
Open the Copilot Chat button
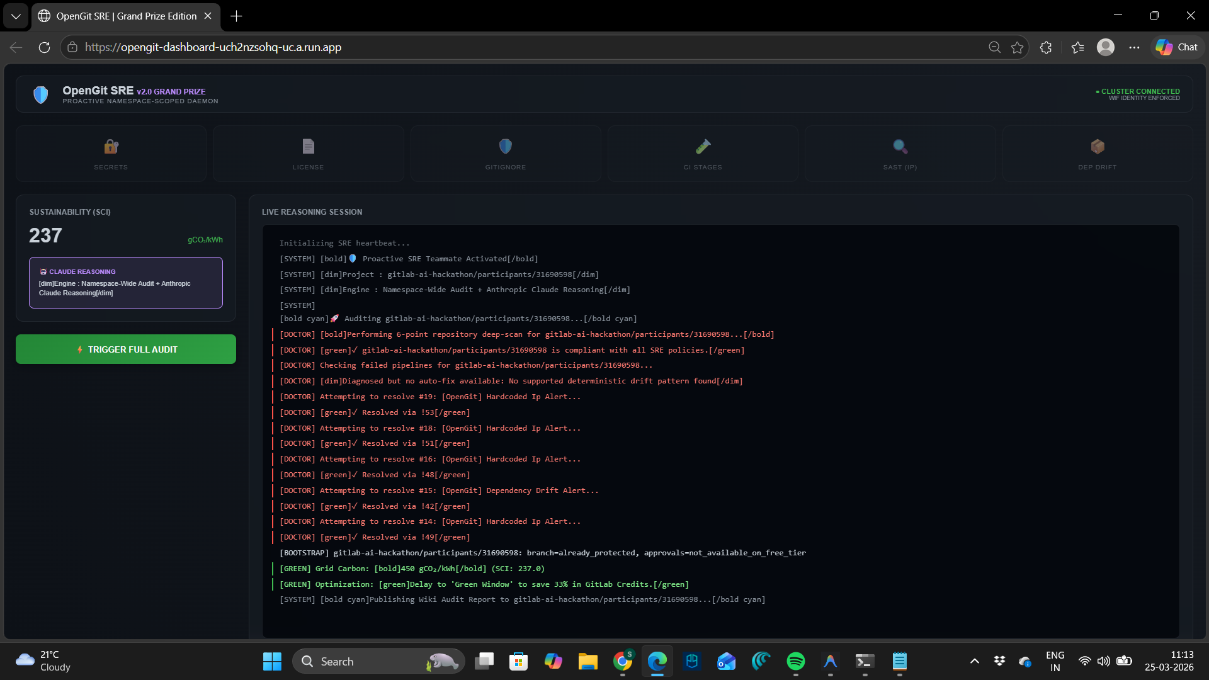tap(1177, 47)
